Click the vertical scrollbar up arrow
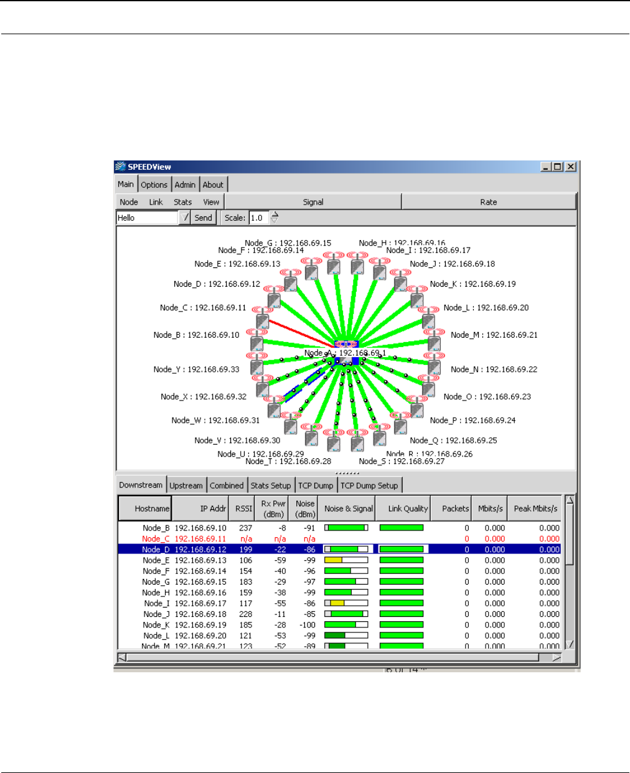 (570, 501)
